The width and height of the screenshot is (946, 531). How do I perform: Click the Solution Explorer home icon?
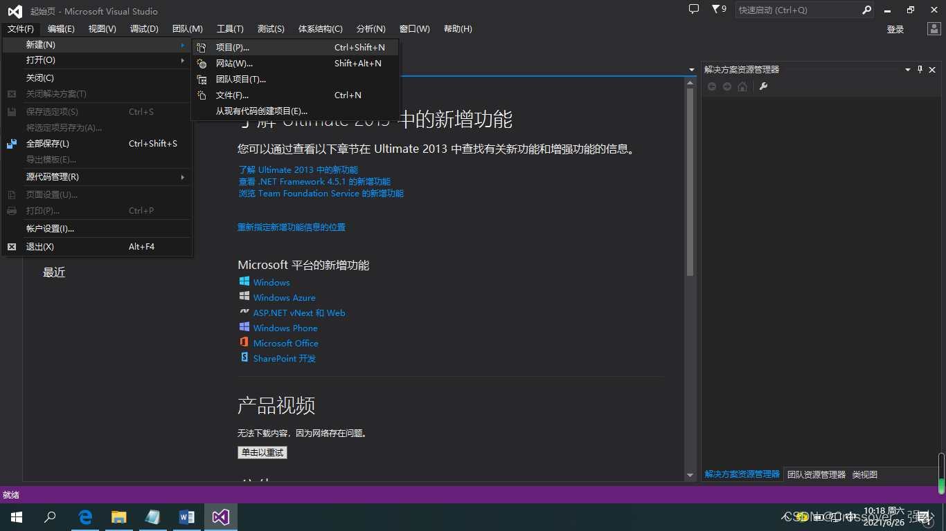(x=742, y=86)
